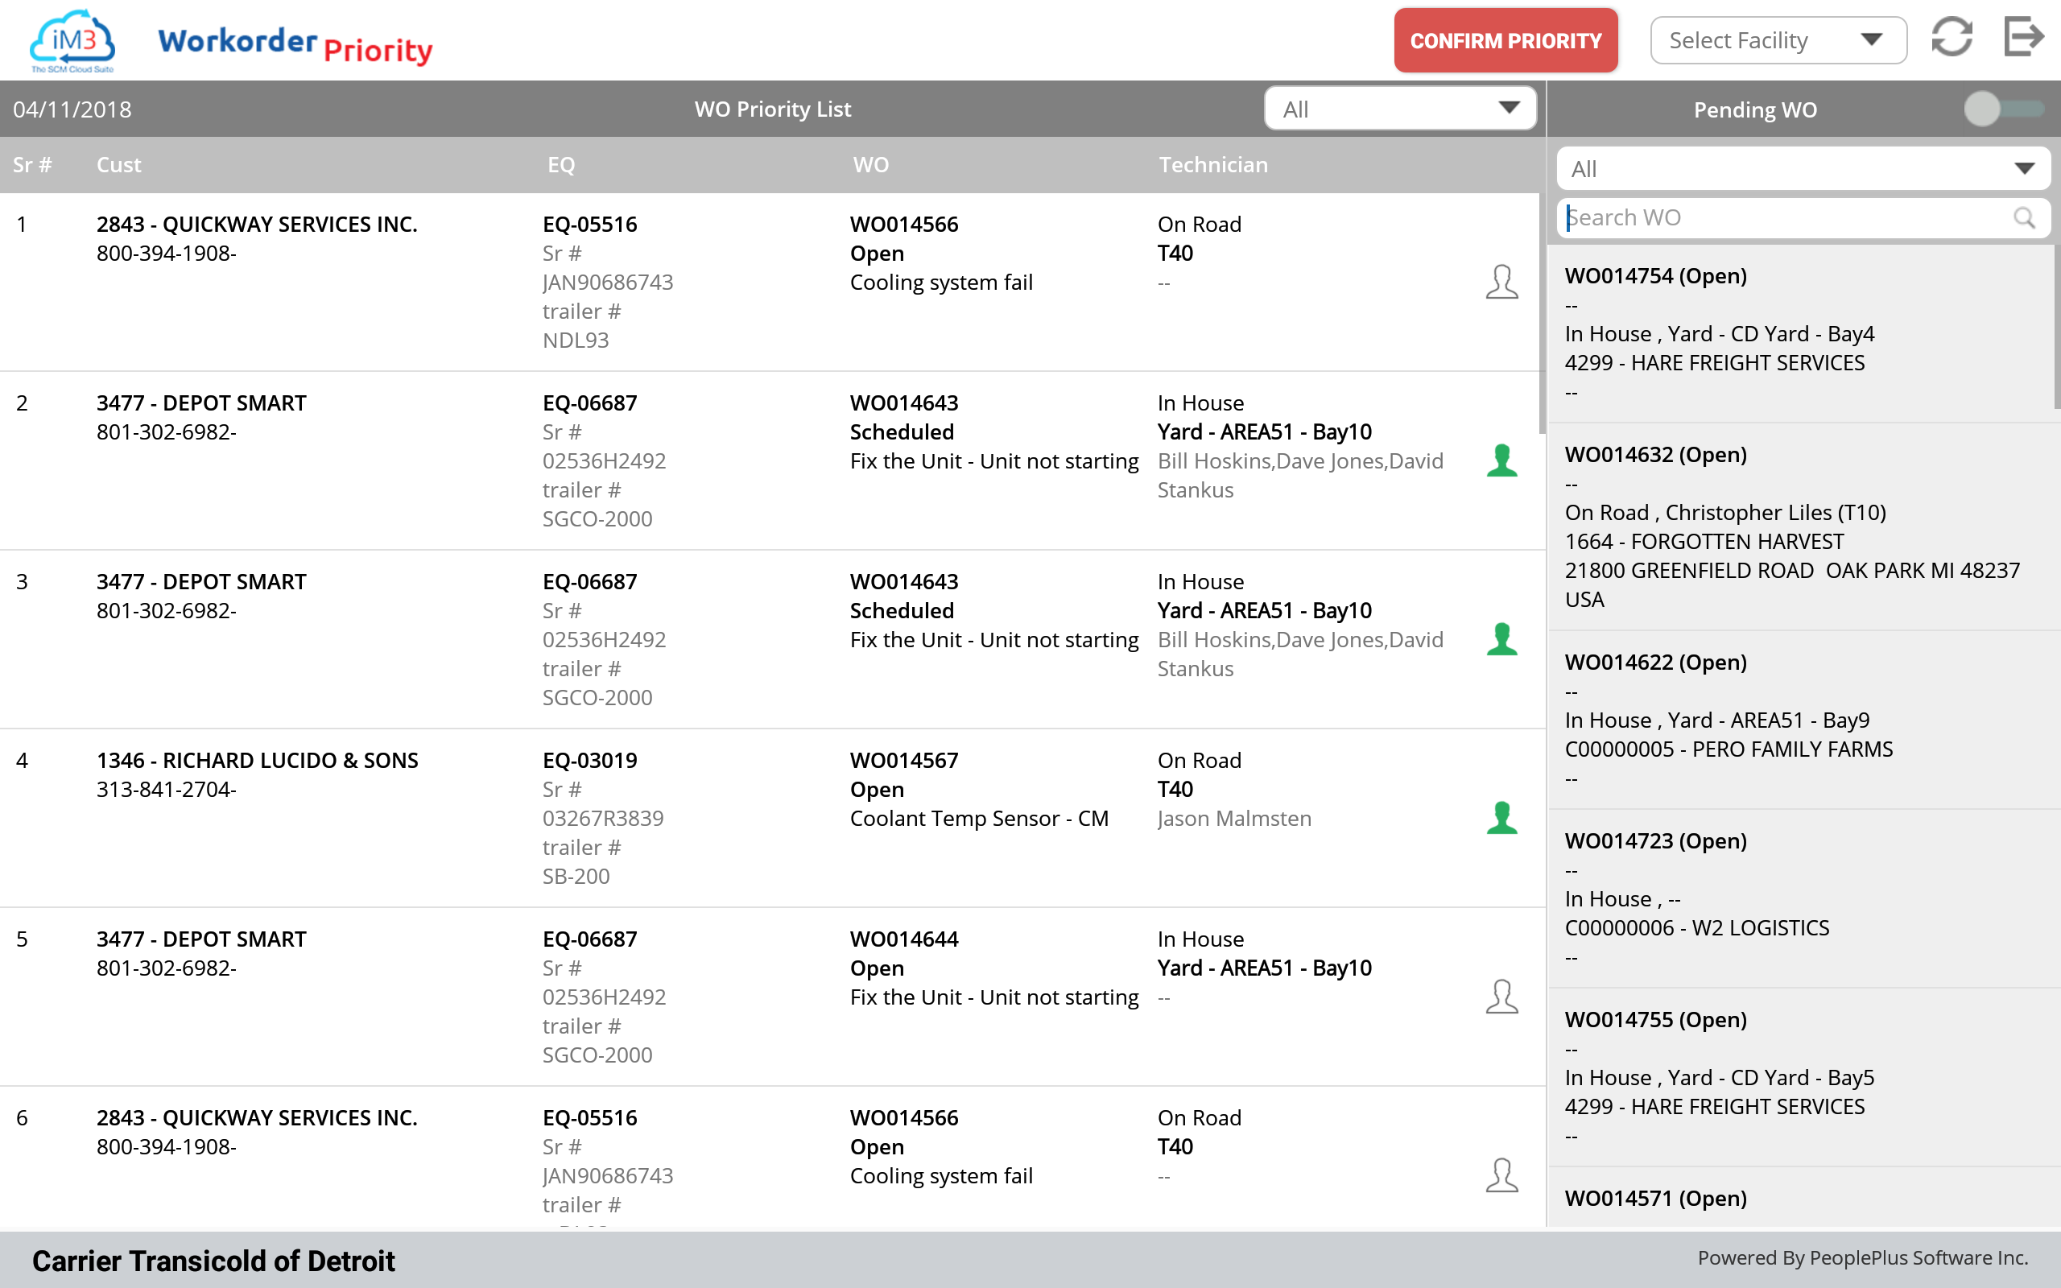Viewport: 2061px width, 1288px height.
Task: Click Carrier Transicold of Detroit footer text
Action: click(213, 1261)
